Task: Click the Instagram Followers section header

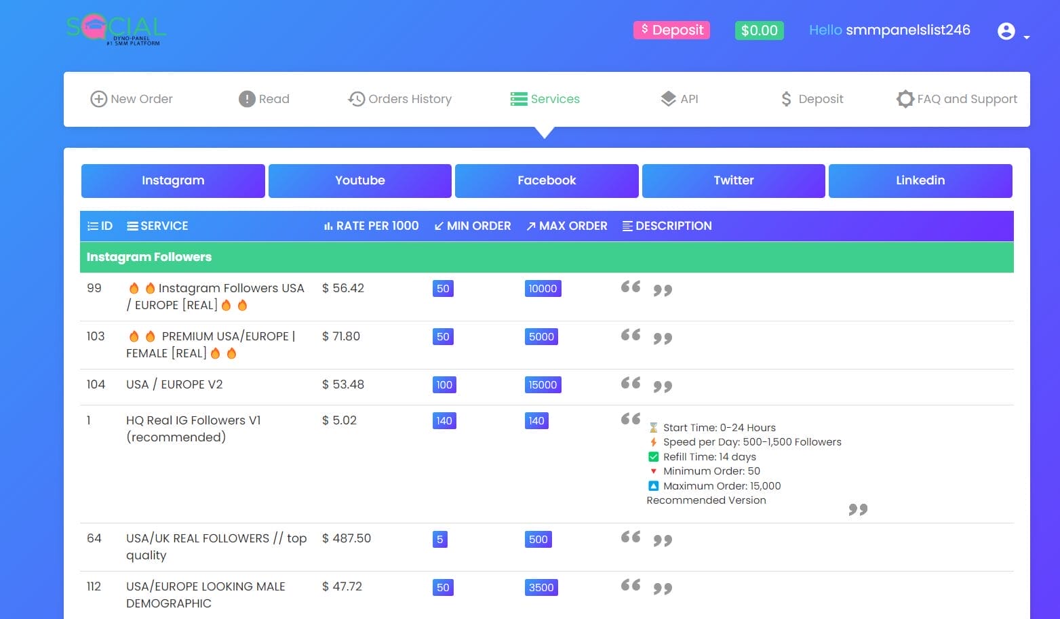Action: pos(149,257)
